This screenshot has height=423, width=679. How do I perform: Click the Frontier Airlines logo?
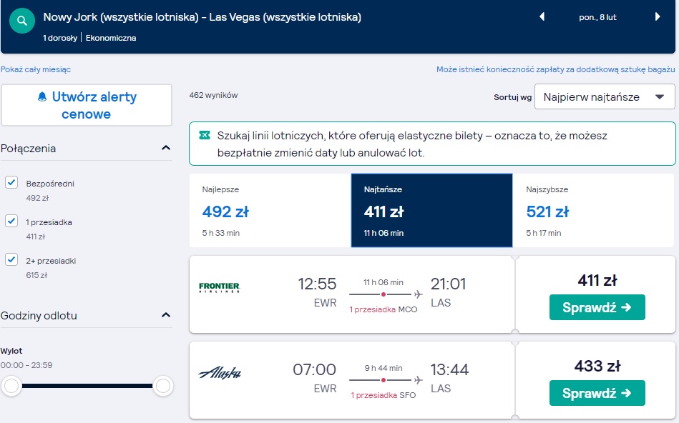[x=220, y=287]
